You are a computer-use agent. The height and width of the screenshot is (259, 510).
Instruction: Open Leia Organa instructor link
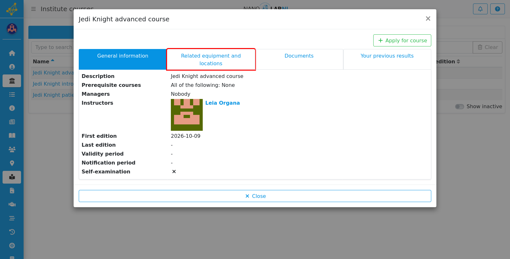tap(222, 103)
